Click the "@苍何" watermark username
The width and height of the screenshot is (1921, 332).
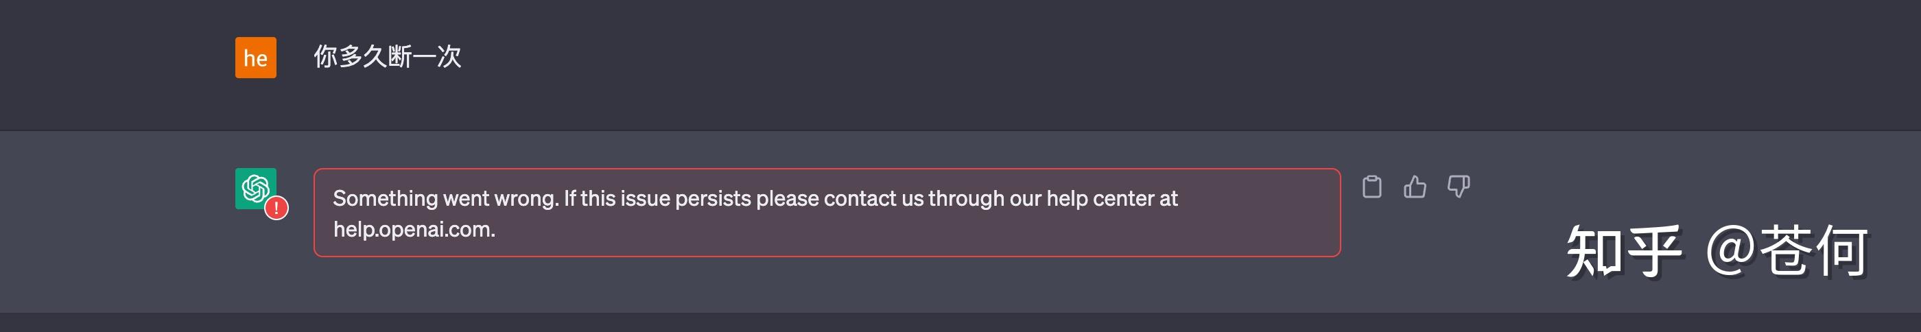[x=1786, y=252]
